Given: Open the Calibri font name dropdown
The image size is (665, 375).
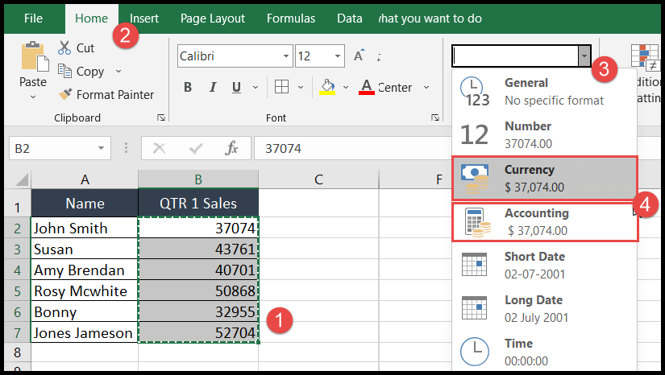Looking at the screenshot, I should point(286,56).
